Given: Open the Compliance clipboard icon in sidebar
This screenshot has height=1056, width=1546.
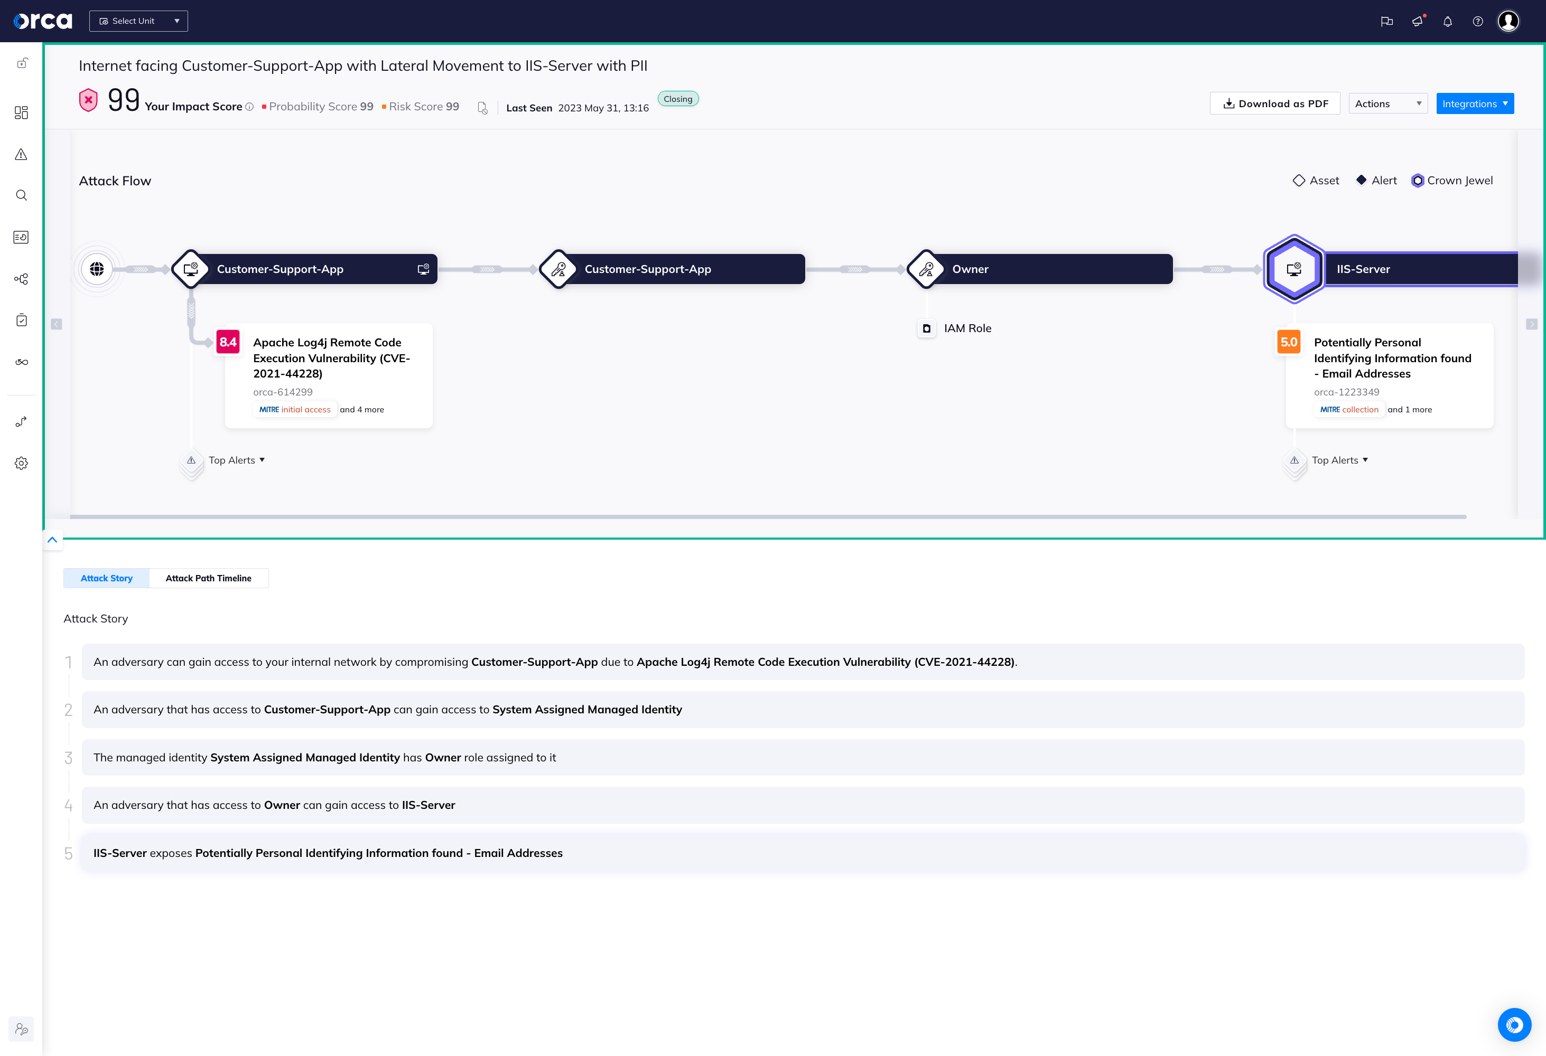Looking at the screenshot, I should [x=21, y=320].
